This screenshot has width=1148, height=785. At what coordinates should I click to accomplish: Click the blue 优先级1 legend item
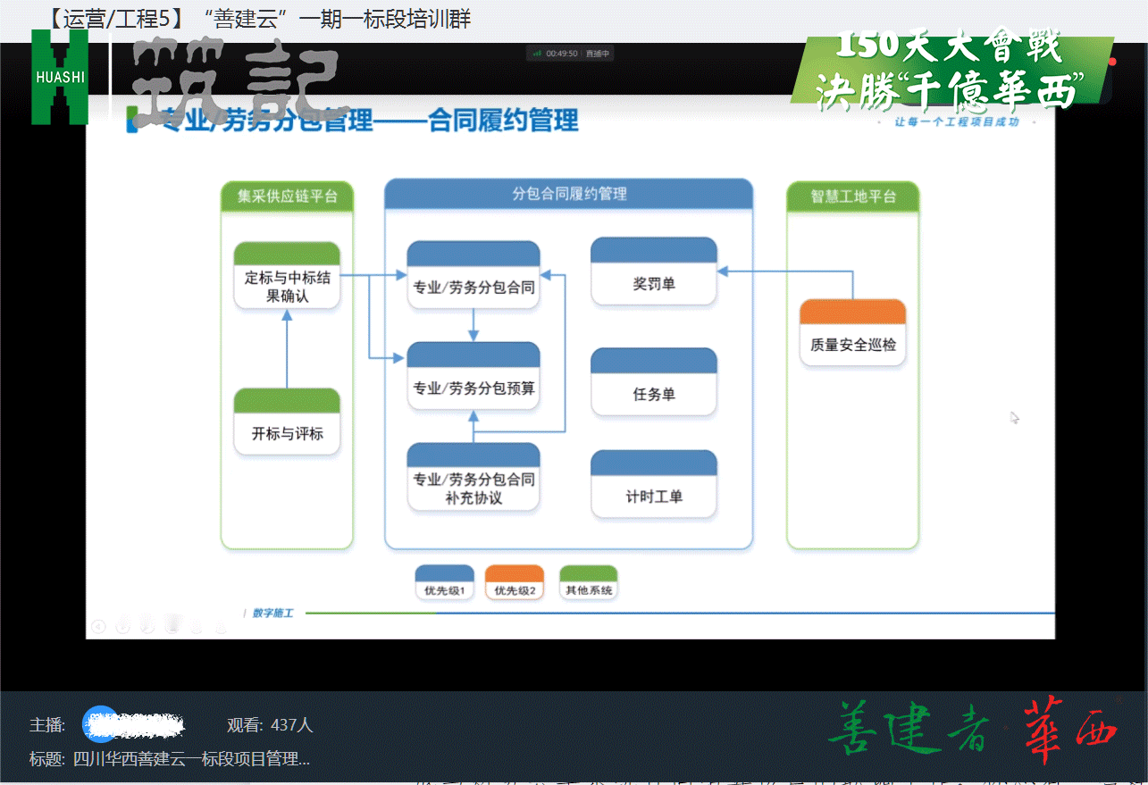[444, 582]
